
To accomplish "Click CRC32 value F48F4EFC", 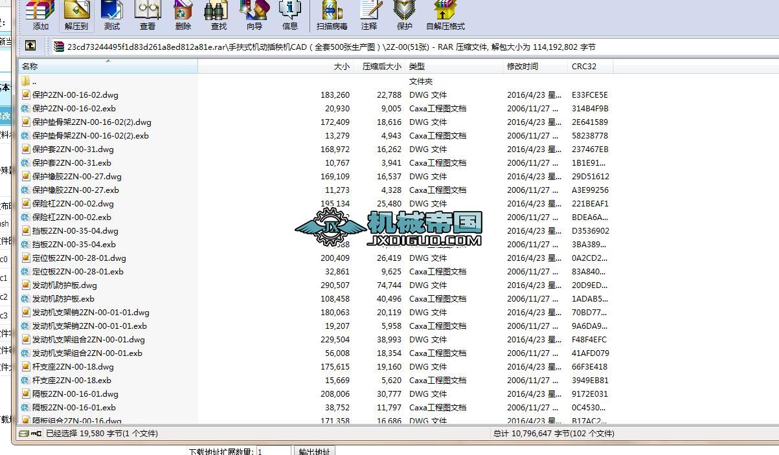I will [x=589, y=339].
